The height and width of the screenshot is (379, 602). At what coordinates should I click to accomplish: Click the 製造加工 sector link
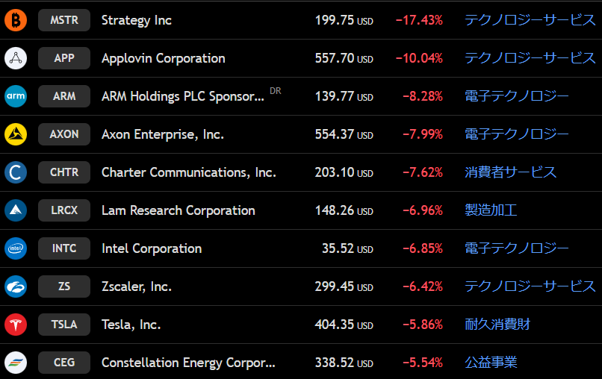tap(491, 210)
